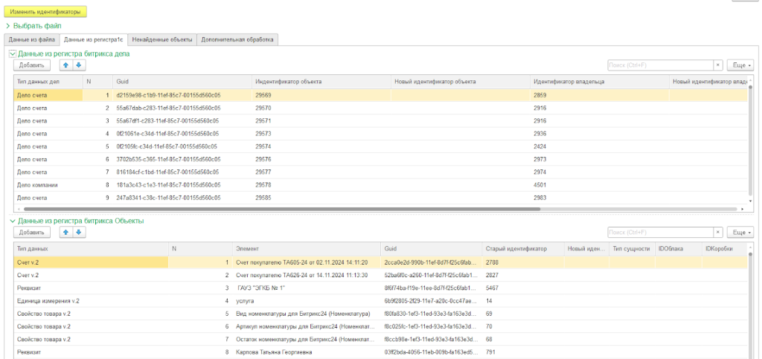This screenshot has height=359, width=762.
Task: Clear the upper search field with the × icon
Action: click(717, 65)
